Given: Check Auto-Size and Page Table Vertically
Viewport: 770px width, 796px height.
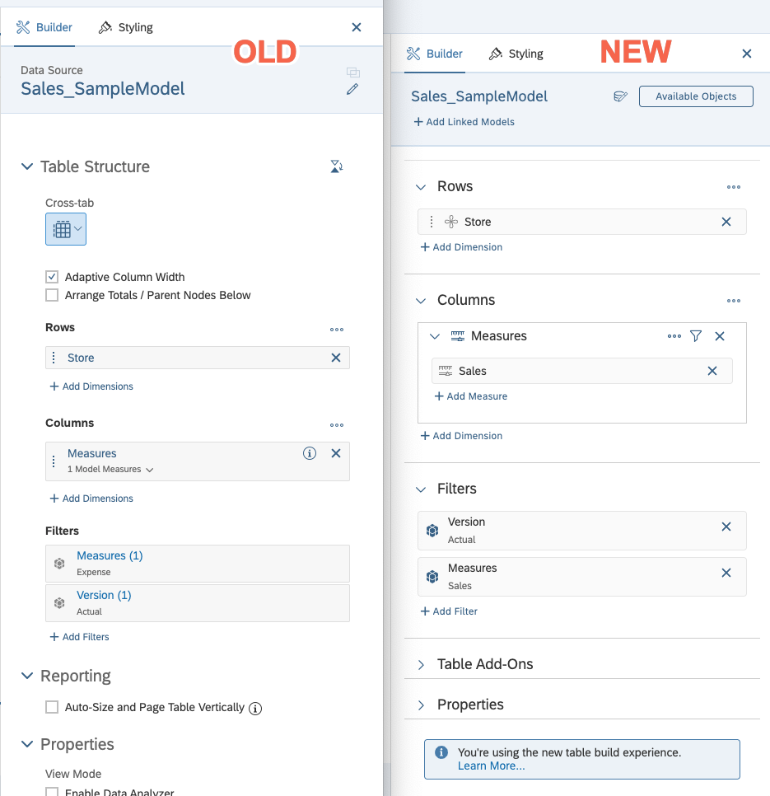Looking at the screenshot, I should pyautogui.click(x=52, y=707).
